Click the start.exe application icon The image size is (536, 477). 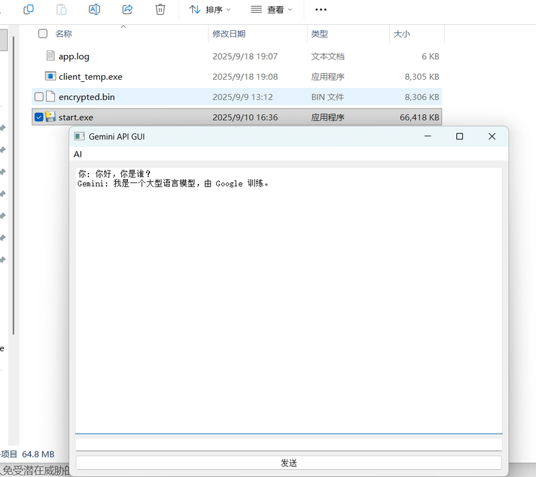(50, 117)
